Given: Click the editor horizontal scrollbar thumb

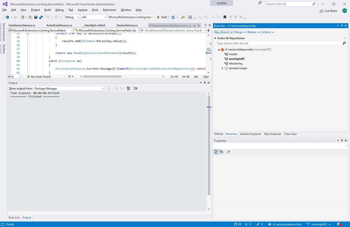Looking at the screenshot, I should click(x=102, y=77).
